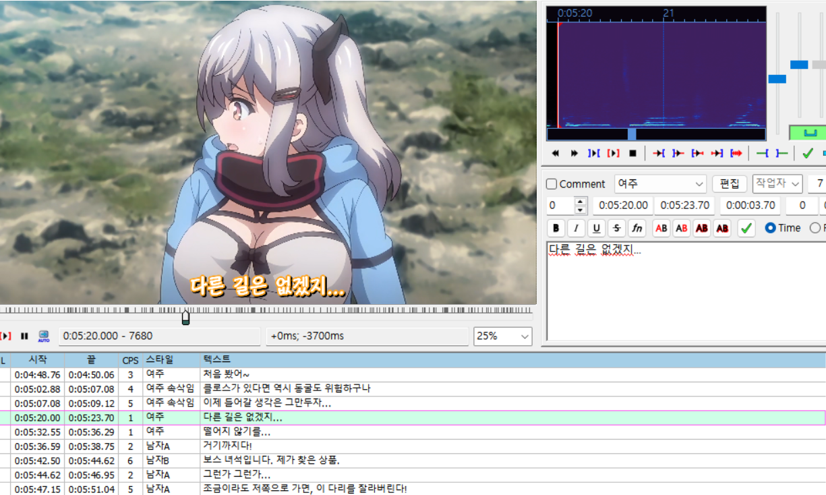Screen dimensions: 826x495
Task: Click the video seek bar slider thumb
Action: tap(186, 318)
